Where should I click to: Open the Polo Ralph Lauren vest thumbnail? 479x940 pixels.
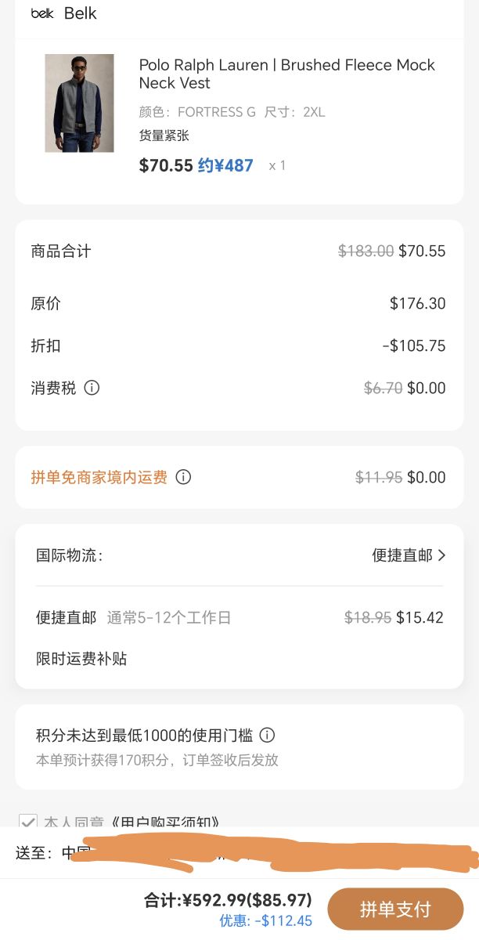click(79, 103)
